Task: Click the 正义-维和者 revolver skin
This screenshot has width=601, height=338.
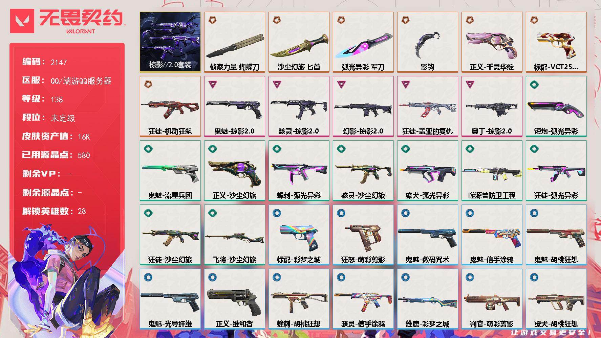Action: pyautogui.click(x=234, y=299)
